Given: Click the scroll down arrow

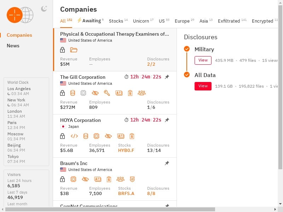Looking at the screenshot, I should point(280,204).
